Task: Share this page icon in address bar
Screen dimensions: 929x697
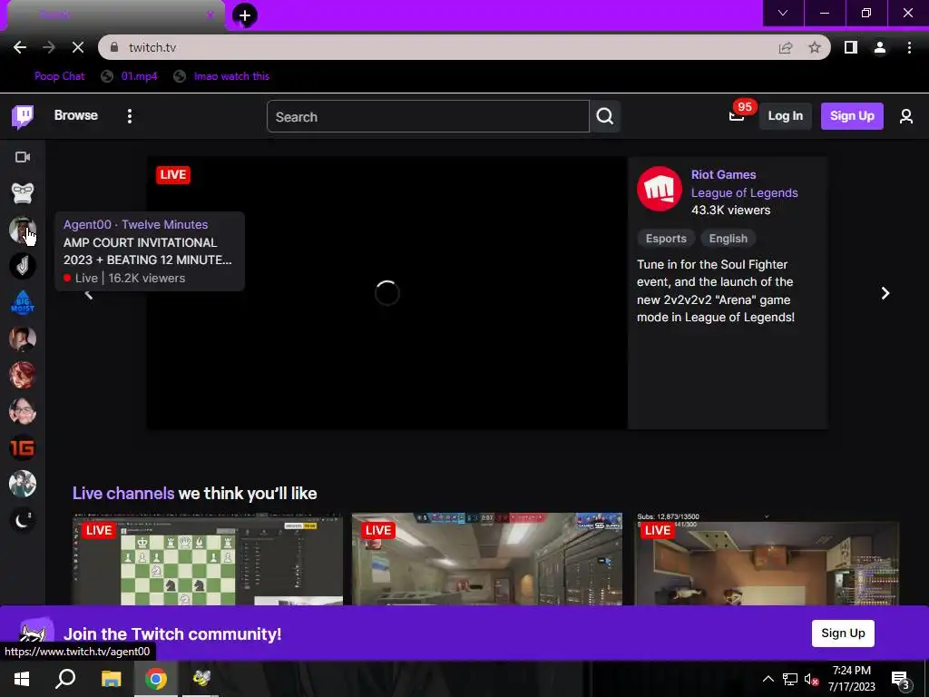Action: (x=786, y=47)
